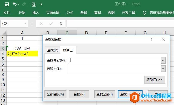
Task: Switch to the 开发工具 ribbon tab
Action: coord(128,13)
